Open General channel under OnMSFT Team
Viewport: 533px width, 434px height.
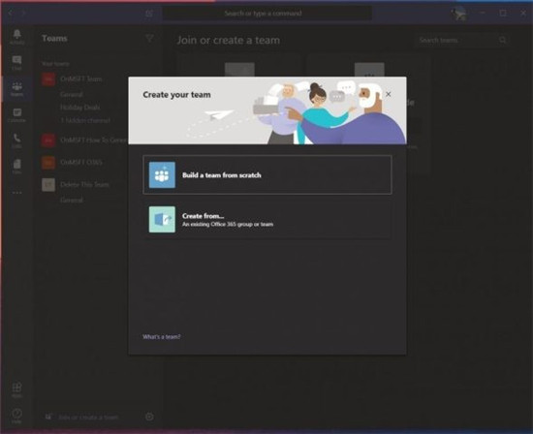click(72, 94)
